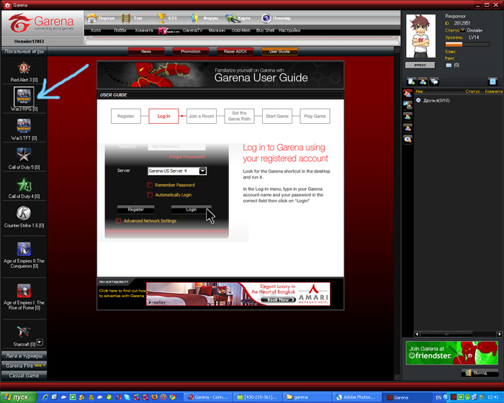Enable the Remember Password checkbox
Image resolution: width=504 pixels, height=403 pixels.
point(150,185)
